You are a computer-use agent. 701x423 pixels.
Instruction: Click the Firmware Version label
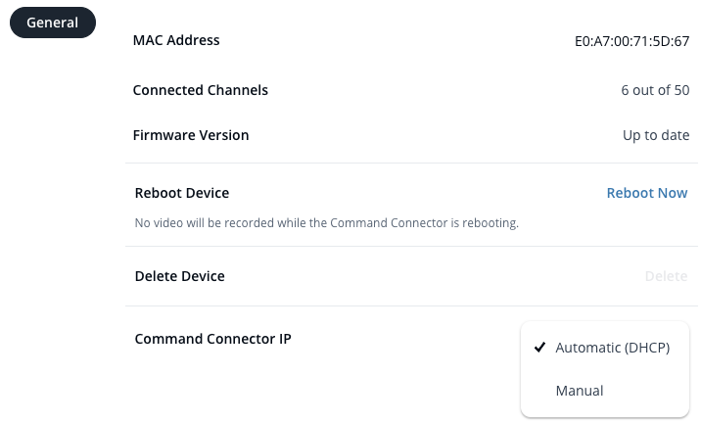[x=191, y=135]
